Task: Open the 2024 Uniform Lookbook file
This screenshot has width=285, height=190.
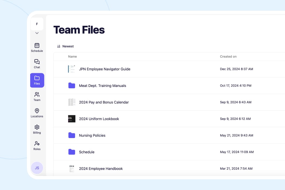Action: tap(99, 119)
